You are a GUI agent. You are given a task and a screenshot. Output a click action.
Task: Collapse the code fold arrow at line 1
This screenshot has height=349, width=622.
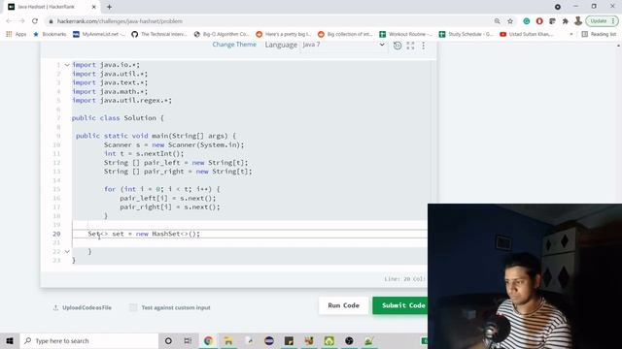(x=67, y=65)
